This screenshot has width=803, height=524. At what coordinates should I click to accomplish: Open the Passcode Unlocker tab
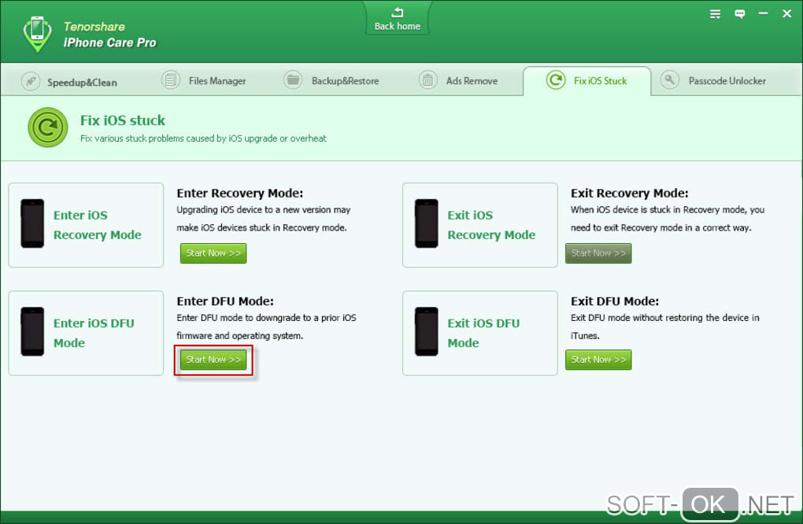(713, 81)
